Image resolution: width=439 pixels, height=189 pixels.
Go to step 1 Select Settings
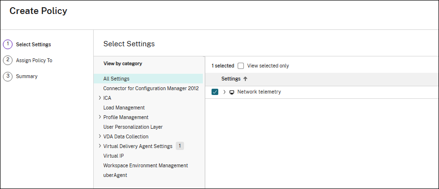34,44
